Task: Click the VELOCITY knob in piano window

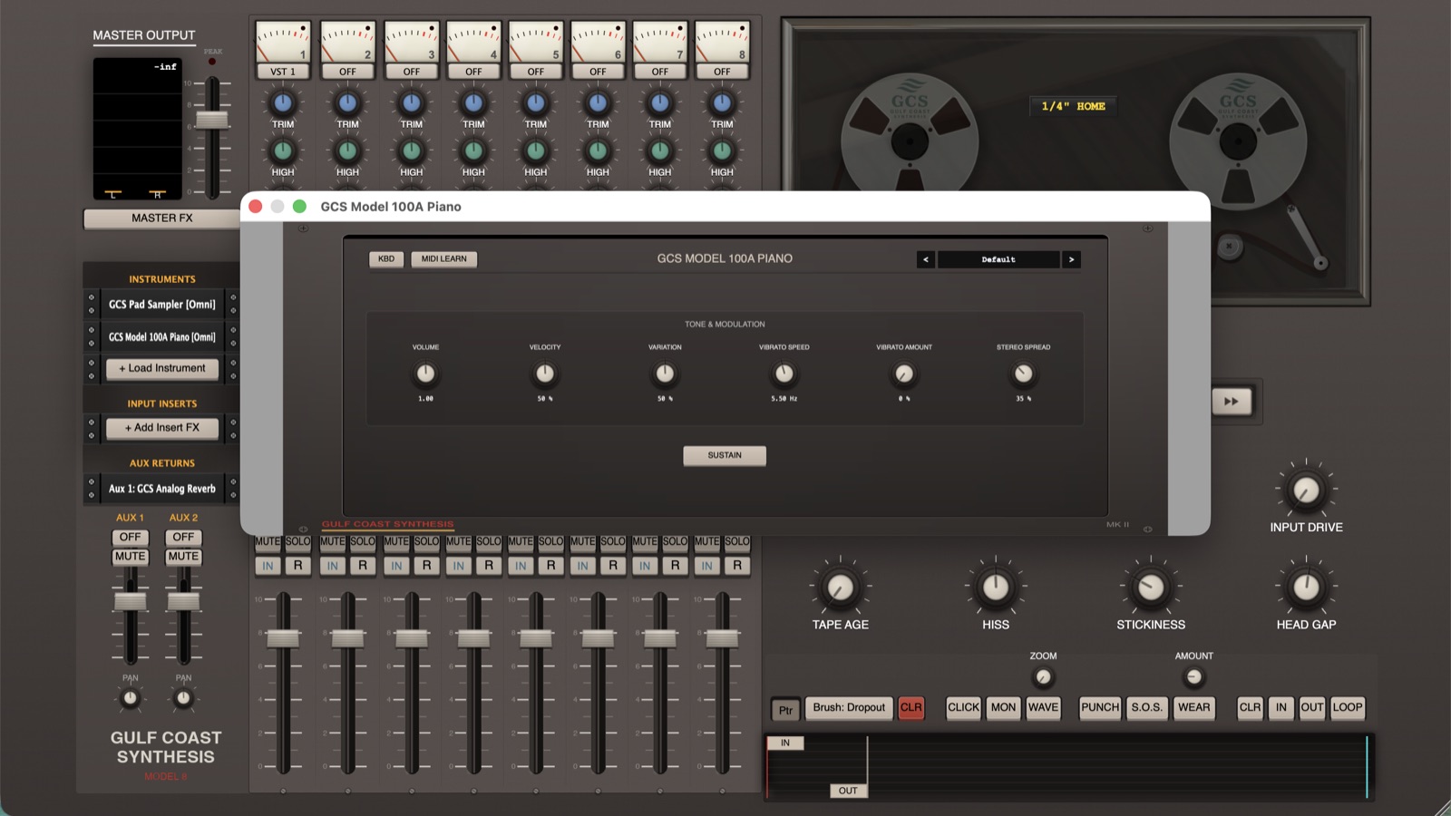Action: (545, 374)
